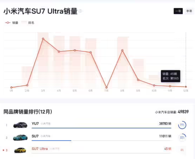Select the 7月 low data point
This screenshot has width=195, height=159.
click(x=106, y=87)
